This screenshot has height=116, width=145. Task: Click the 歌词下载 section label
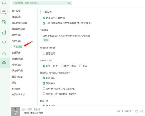(x=44, y=101)
